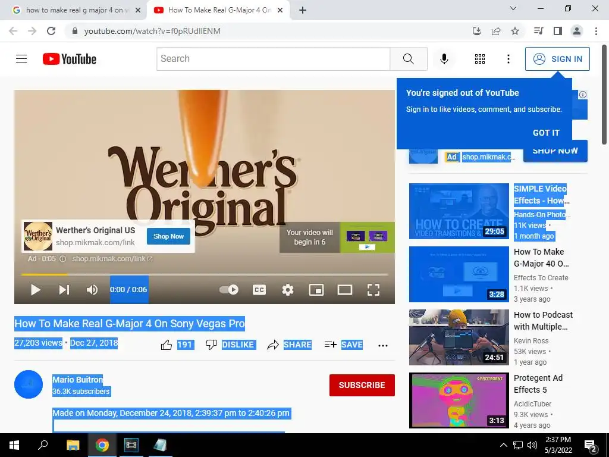
Task: Switch to miniplayer
Action: pos(316,290)
